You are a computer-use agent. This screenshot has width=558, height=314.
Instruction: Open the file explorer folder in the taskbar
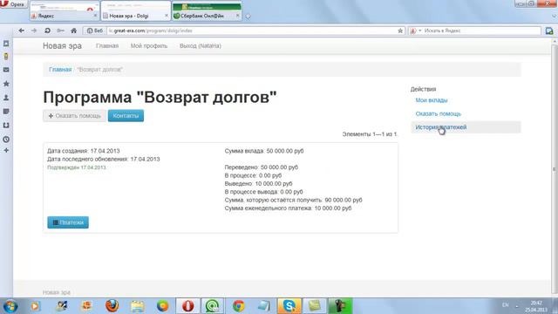pos(137,306)
